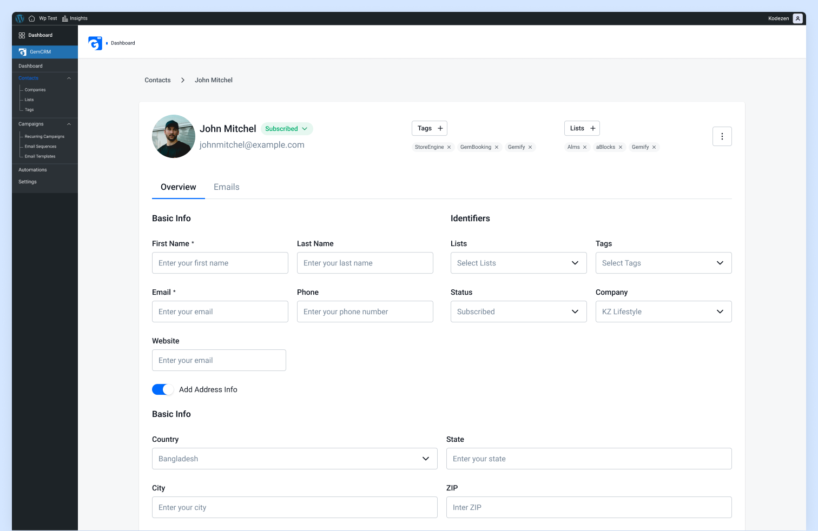Open the Company dropdown showing KZ Lifestyle
Screen dimensions: 818x531
coord(663,311)
